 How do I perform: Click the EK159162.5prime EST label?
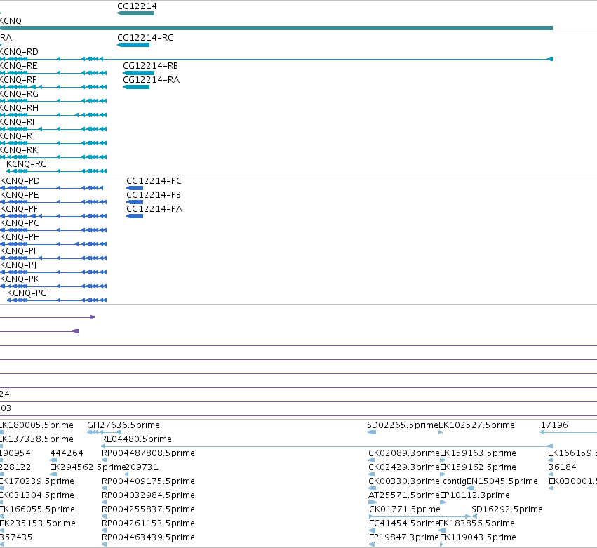478,467
